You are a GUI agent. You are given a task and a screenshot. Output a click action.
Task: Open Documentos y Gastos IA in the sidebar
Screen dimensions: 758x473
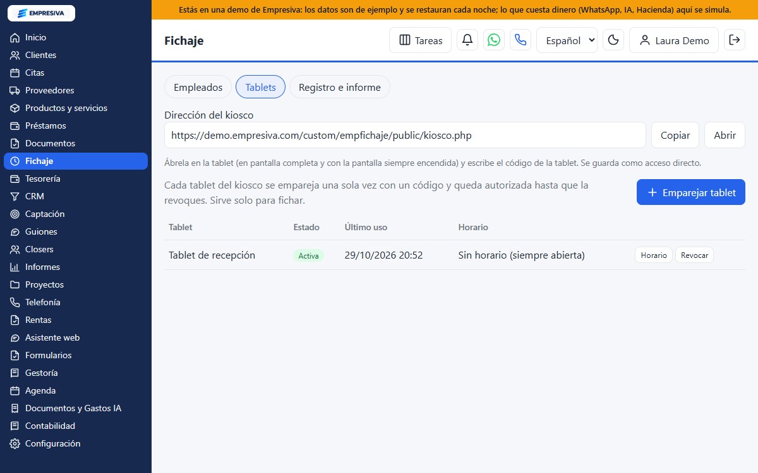tap(76, 409)
